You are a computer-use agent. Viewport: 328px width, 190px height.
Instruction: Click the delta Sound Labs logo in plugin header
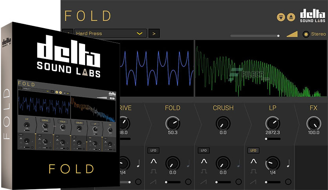click(x=313, y=16)
